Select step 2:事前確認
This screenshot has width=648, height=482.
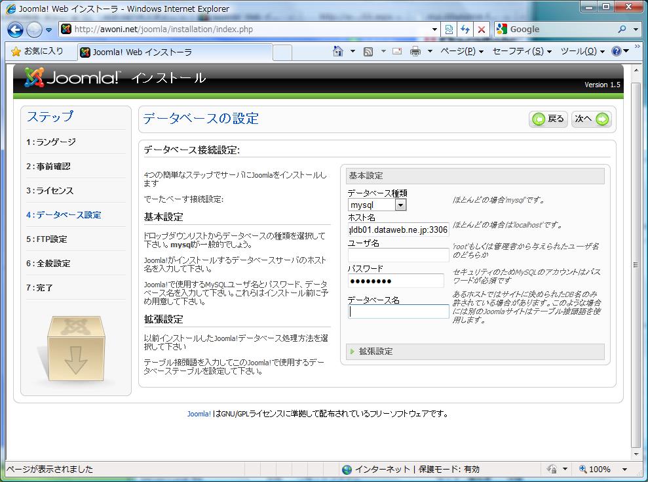pyautogui.click(x=48, y=167)
